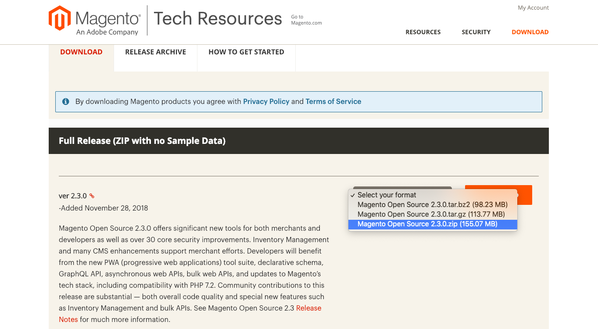The width and height of the screenshot is (598, 329).
Task: Switch to the Release Archive tab
Action: (155, 52)
